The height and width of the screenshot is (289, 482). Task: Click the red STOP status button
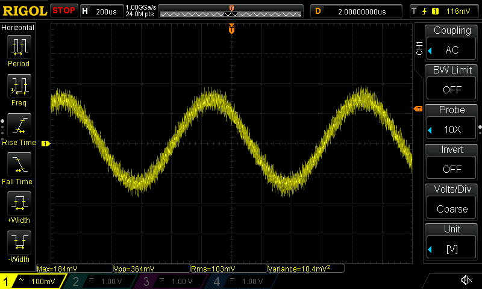tap(63, 11)
